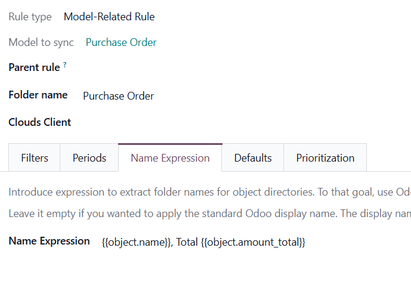Click the empty Clouds Client field
411x294 pixels.
coord(179,122)
